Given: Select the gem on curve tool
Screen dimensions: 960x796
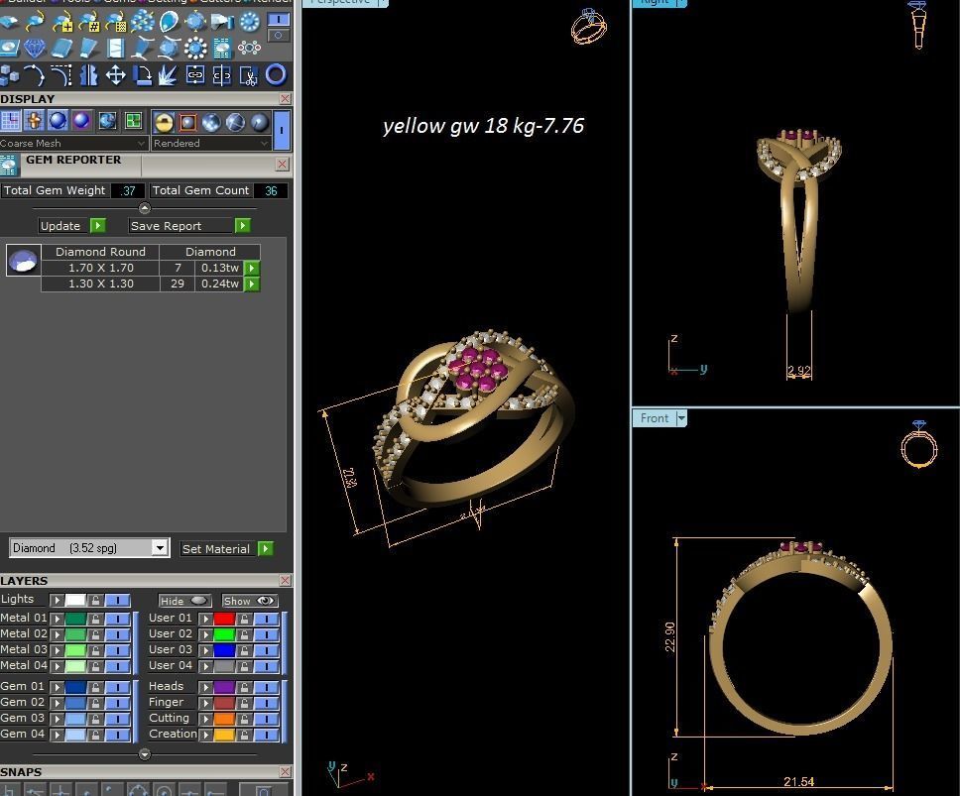Looking at the screenshot, I should [36, 22].
